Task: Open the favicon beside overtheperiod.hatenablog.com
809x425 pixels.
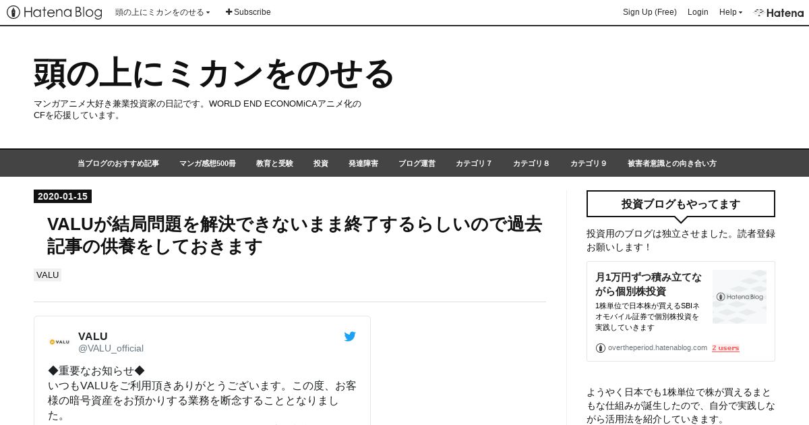Action: tap(601, 348)
